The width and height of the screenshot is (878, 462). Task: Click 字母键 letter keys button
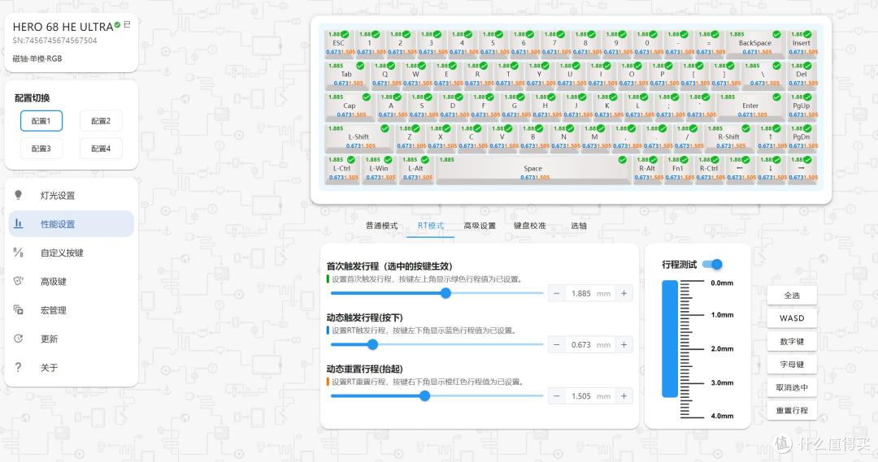792,364
